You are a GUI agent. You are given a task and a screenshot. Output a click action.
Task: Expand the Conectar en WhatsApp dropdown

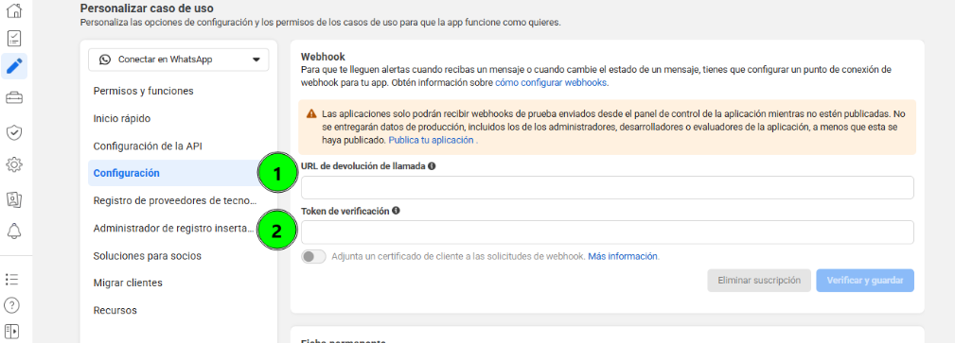[179, 60]
